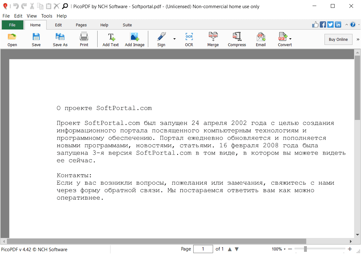361x254 pixels.
Task: Share on LinkedIn icon
Action: pos(338,24)
